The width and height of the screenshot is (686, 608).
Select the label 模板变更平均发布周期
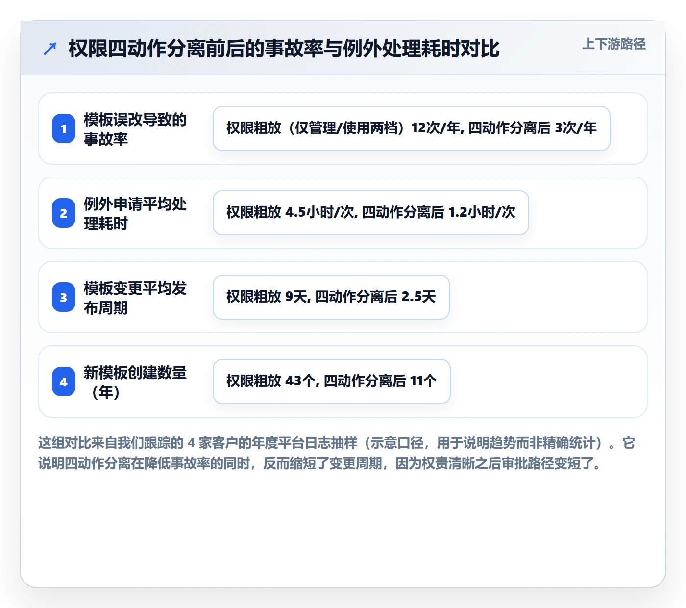tap(135, 298)
